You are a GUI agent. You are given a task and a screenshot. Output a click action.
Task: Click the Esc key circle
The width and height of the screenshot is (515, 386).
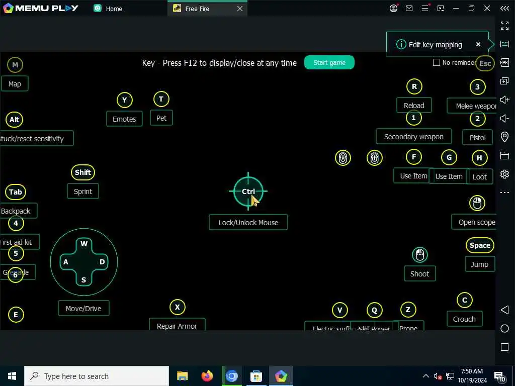485,63
